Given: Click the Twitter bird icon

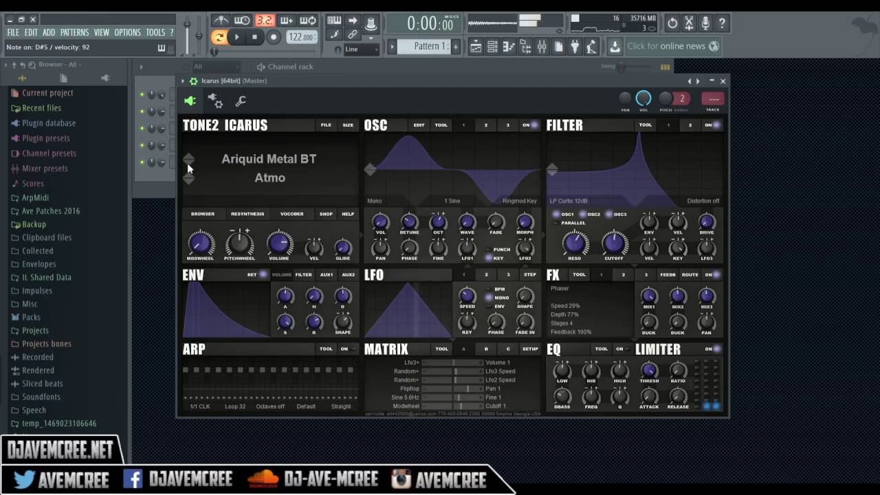Looking at the screenshot, I should (x=24, y=478).
